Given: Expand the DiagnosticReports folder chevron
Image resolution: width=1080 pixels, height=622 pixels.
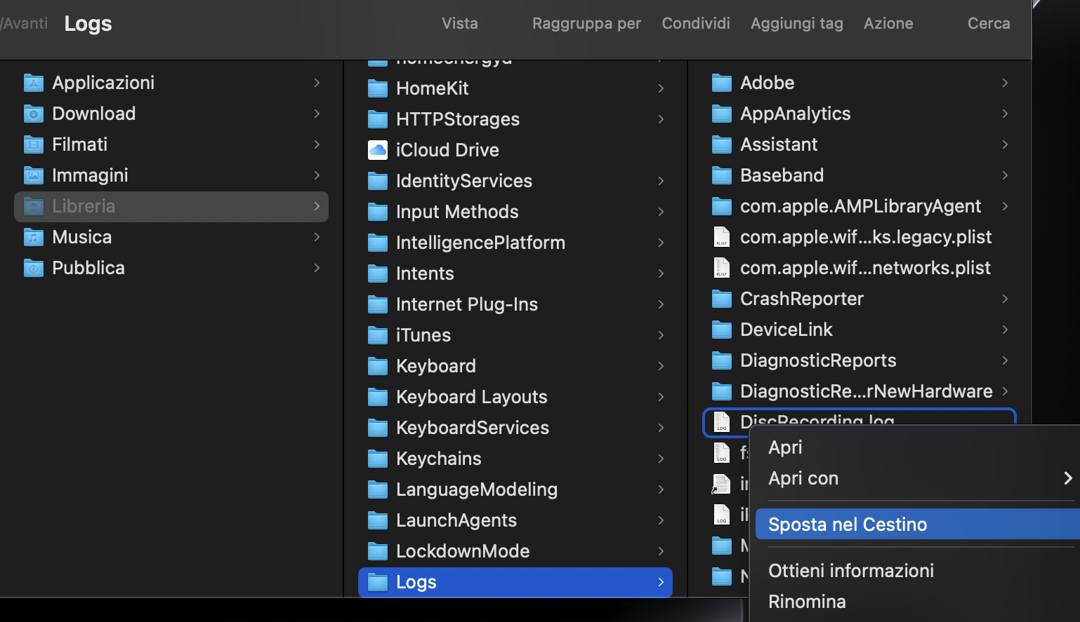Looking at the screenshot, I should (x=1005, y=360).
